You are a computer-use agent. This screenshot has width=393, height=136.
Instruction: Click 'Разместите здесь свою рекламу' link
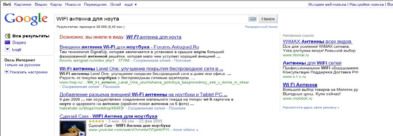[x=311, y=108]
